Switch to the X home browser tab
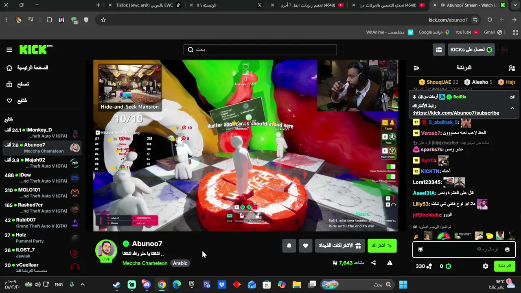 pos(226,5)
